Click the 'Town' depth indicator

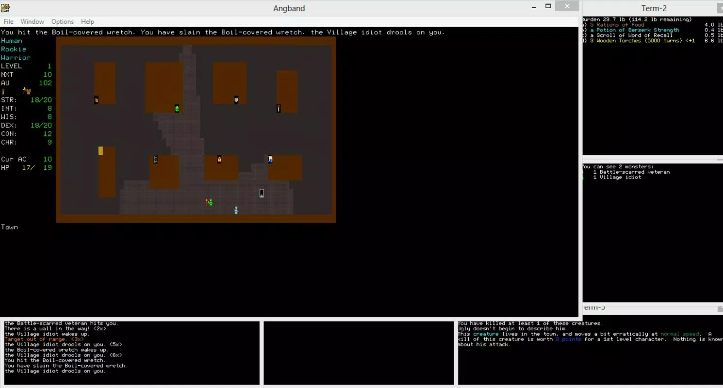point(9,227)
